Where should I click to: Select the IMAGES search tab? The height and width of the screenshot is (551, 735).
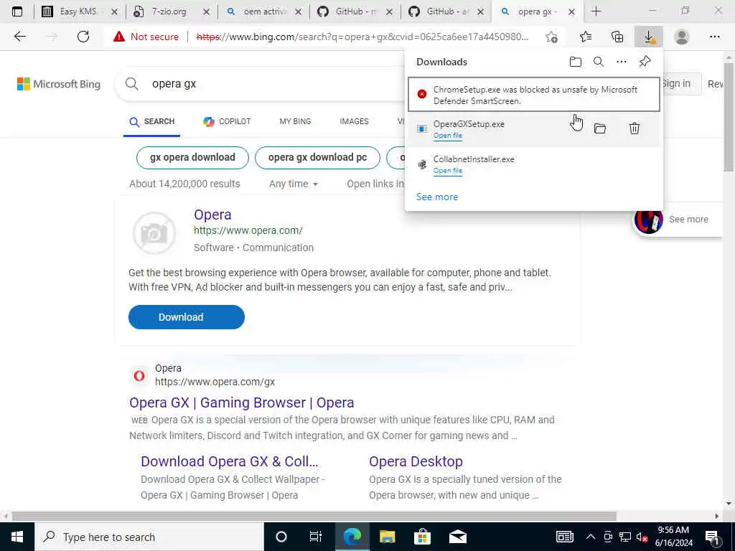click(x=354, y=121)
